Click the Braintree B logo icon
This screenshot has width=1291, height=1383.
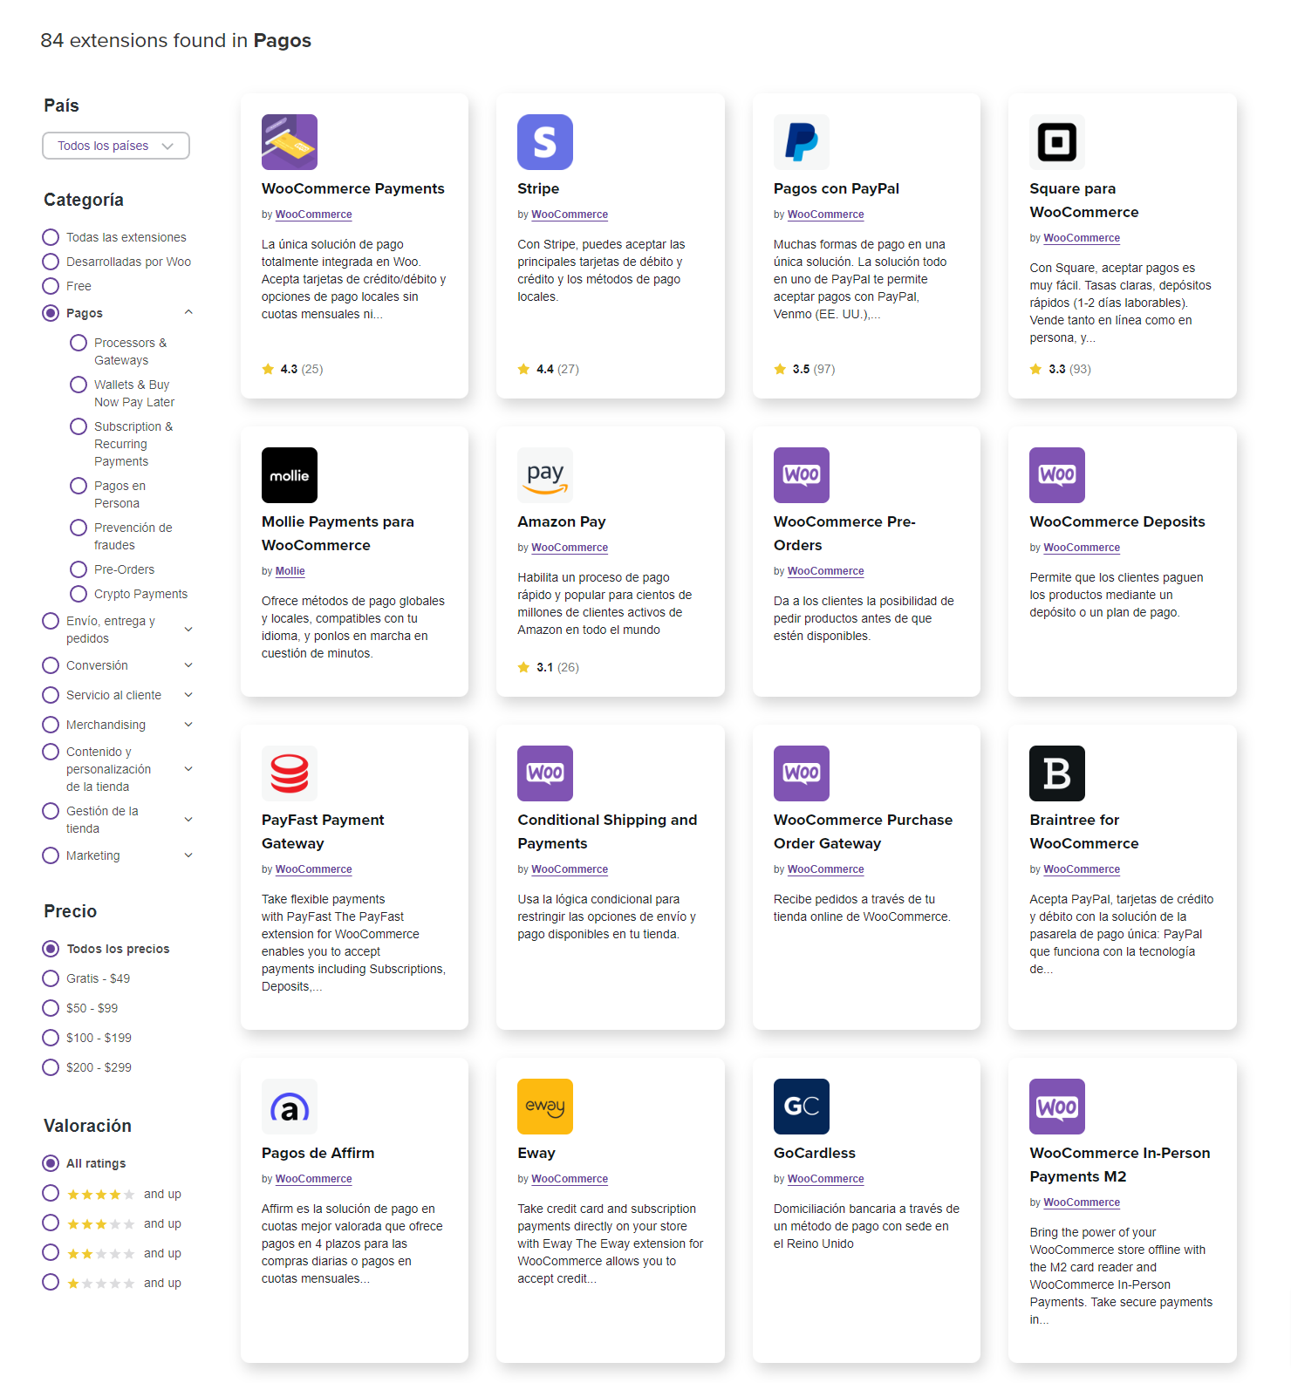click(1057, 773)
